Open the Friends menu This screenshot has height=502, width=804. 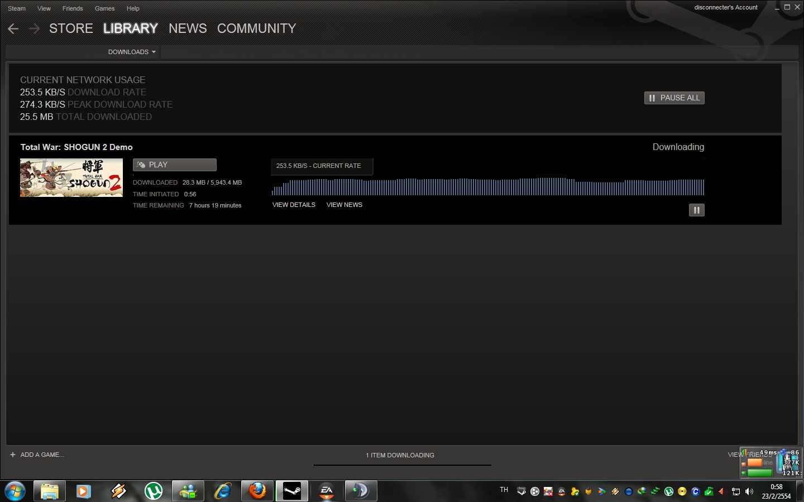(x=73, y=8)
